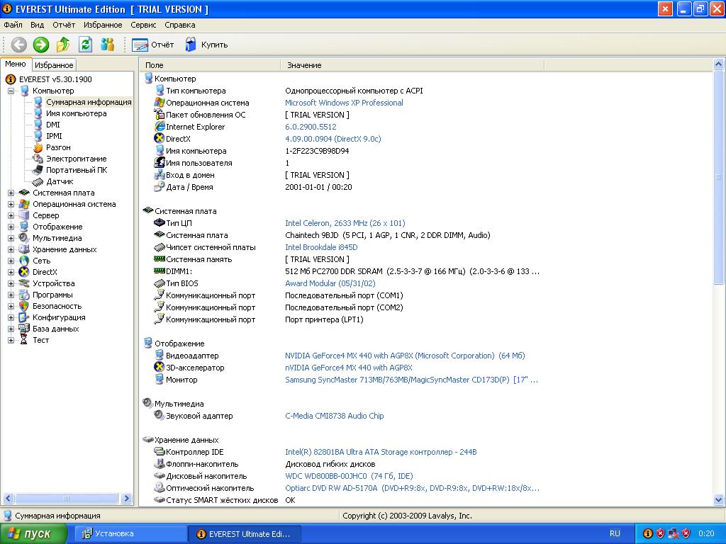Click the Значение column header
The image size is (726, 544).
click(412, 65)
